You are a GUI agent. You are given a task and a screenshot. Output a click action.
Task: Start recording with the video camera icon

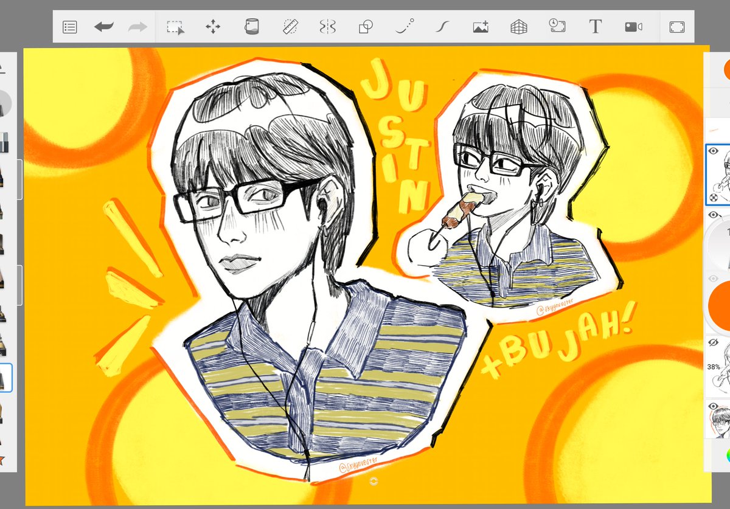point(633,27)
